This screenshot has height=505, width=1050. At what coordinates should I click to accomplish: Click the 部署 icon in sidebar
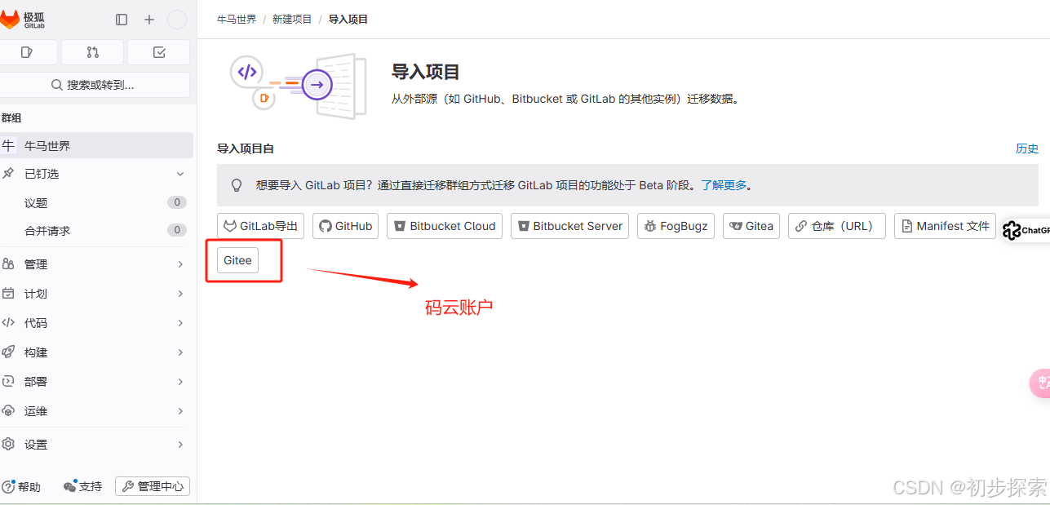click(x=8, y=382)
